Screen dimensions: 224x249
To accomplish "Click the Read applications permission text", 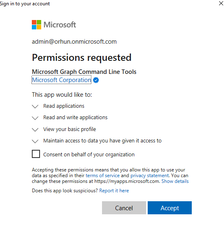I will pos(64,106).
